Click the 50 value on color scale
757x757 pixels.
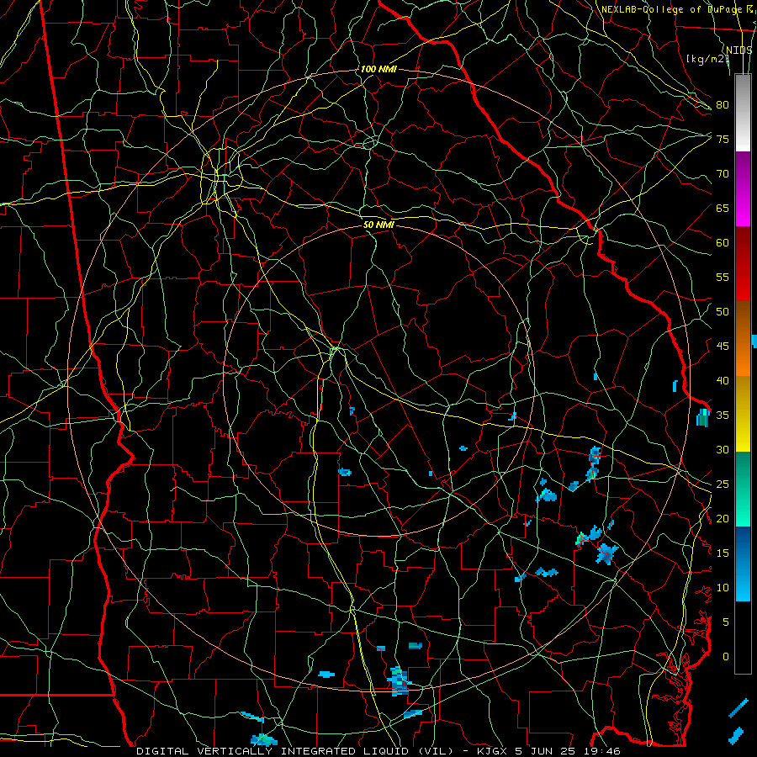pos(723,312)
